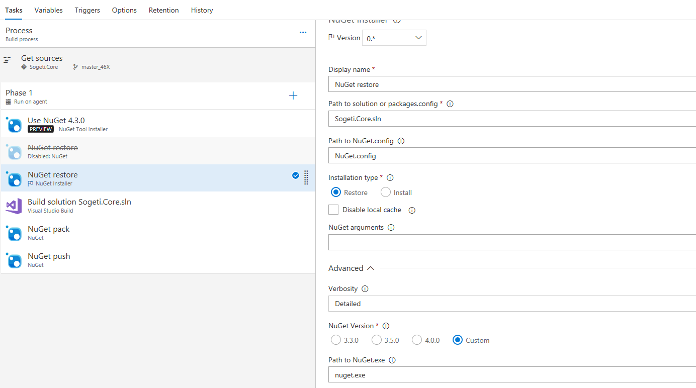Enable the Disable local cache checkbox
The image size is (696, 388).
point(333,209)
